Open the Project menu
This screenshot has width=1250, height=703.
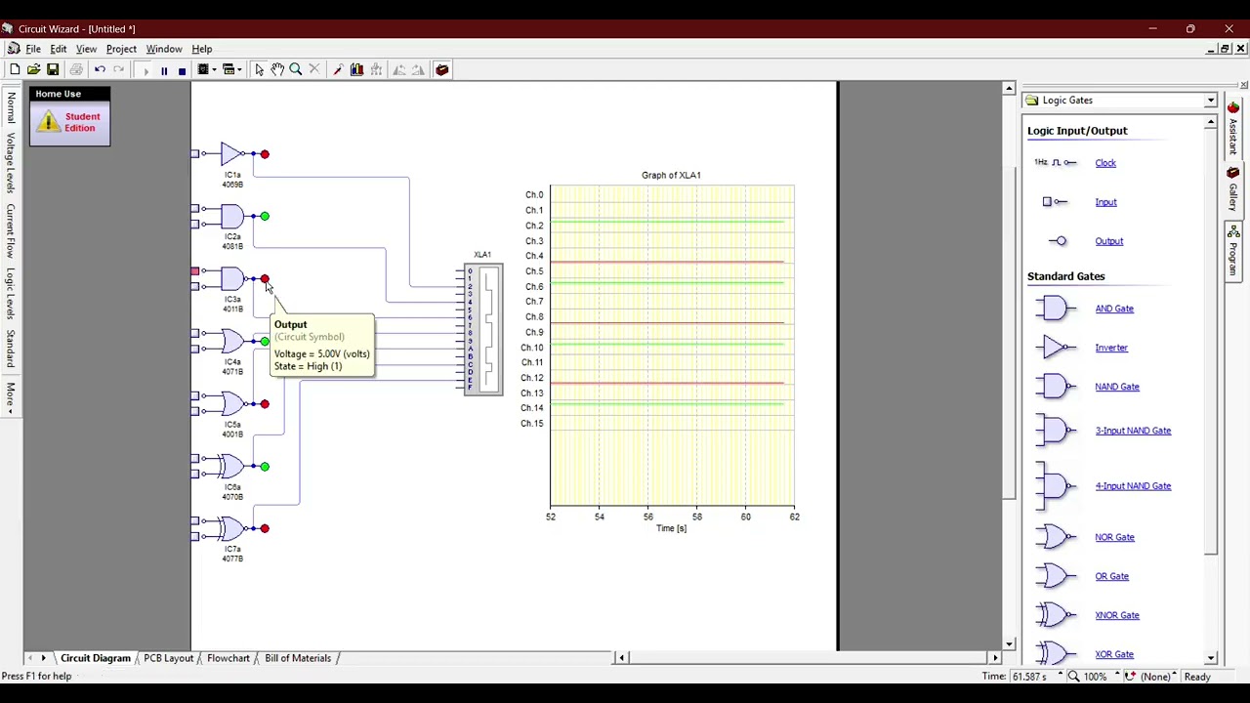(121, 49)
